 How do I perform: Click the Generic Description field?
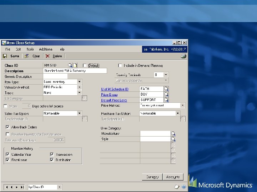pyautogui.click(x=55, y=76)
